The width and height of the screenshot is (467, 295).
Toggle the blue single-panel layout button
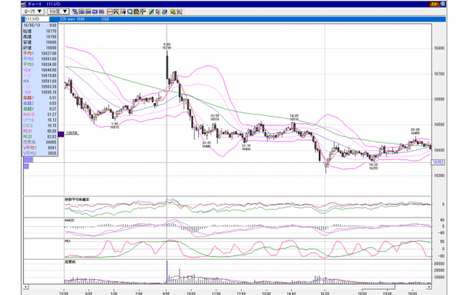pos(95,12)
